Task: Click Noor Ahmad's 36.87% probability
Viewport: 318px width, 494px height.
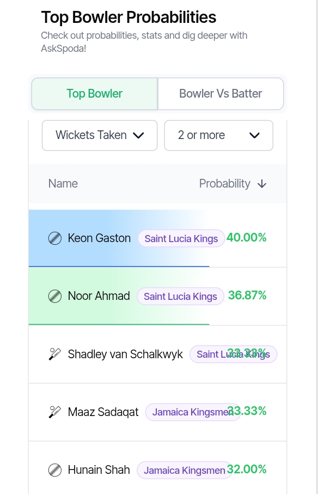Action: pos(247,296)
